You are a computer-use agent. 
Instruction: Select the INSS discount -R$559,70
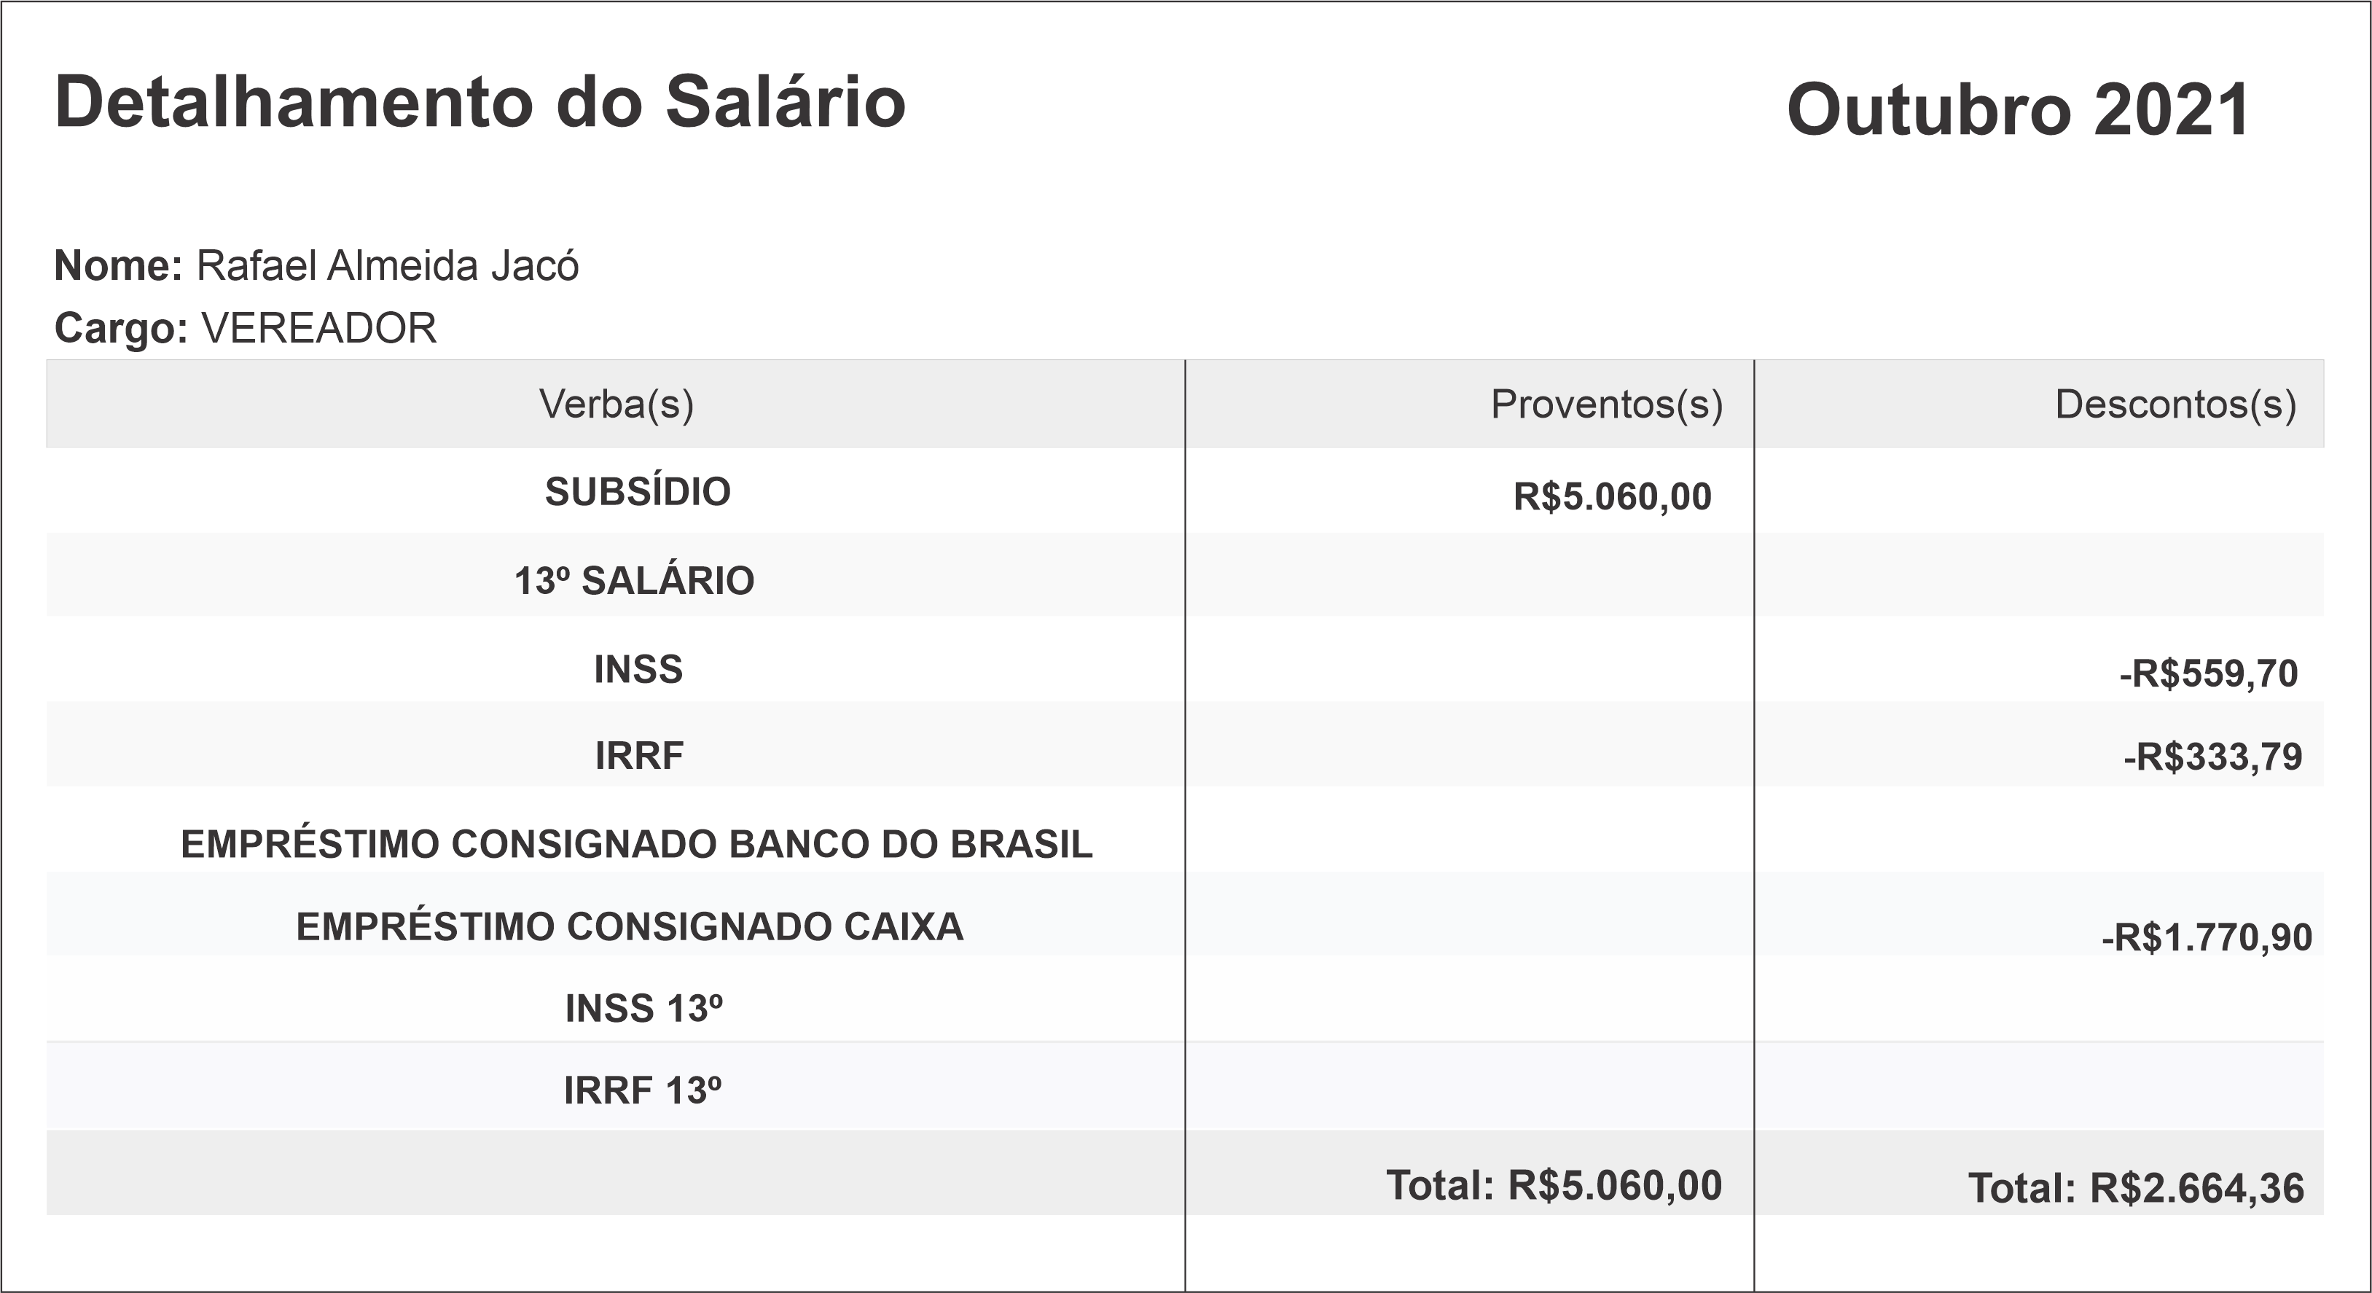[2208, 674]
